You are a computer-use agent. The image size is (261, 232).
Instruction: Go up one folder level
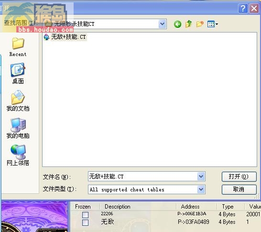189,24
